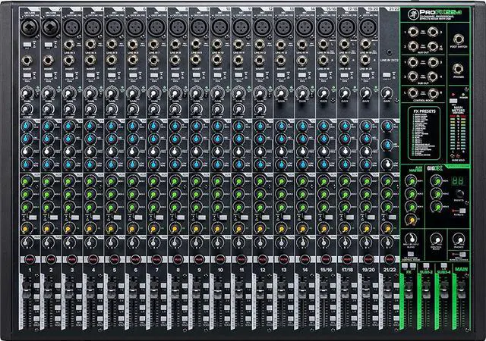Click the channel label 19/20

tap(368, 270)
